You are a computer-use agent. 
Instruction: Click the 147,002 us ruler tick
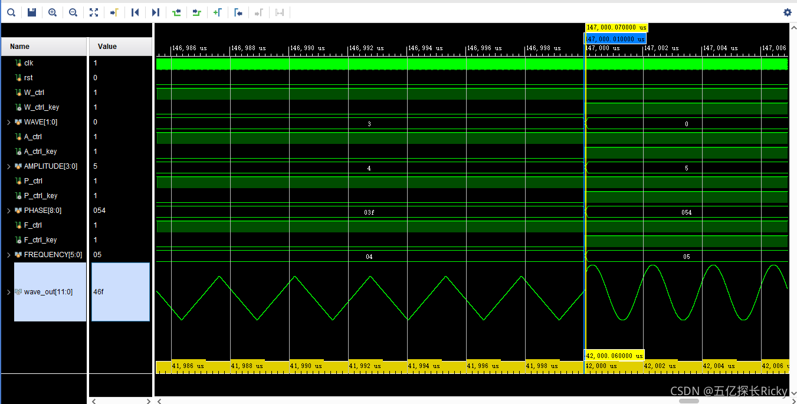point(661,48)
